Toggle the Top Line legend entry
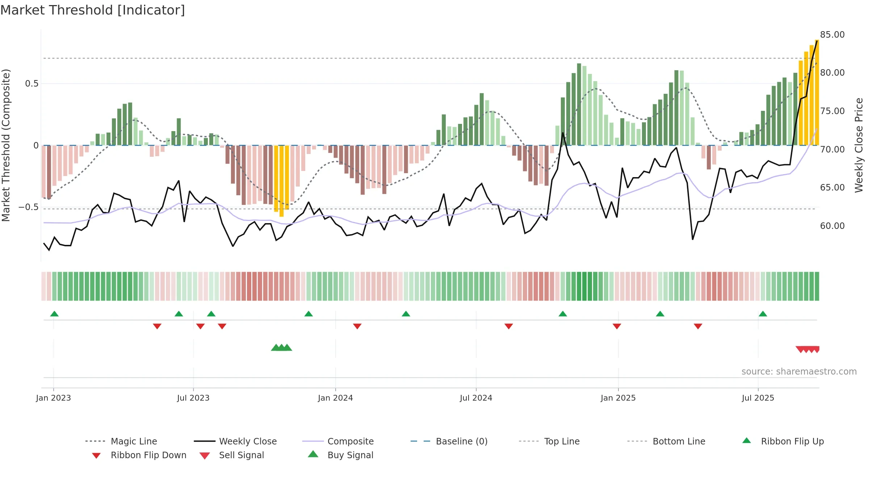This screenshot has height=489, width=869. point(549,441)
